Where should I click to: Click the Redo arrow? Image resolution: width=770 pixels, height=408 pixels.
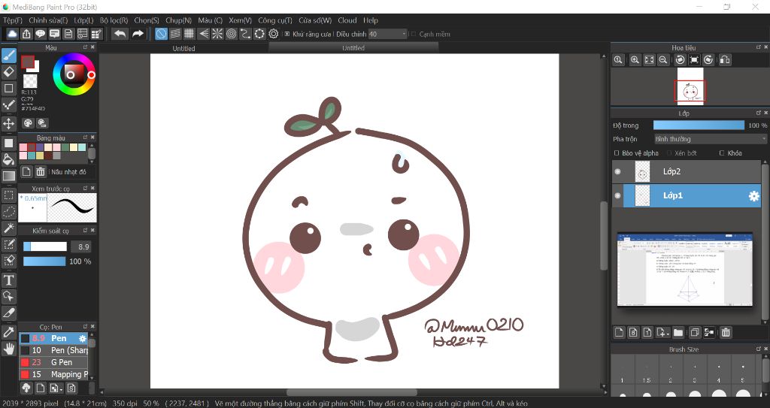point(138,34)
